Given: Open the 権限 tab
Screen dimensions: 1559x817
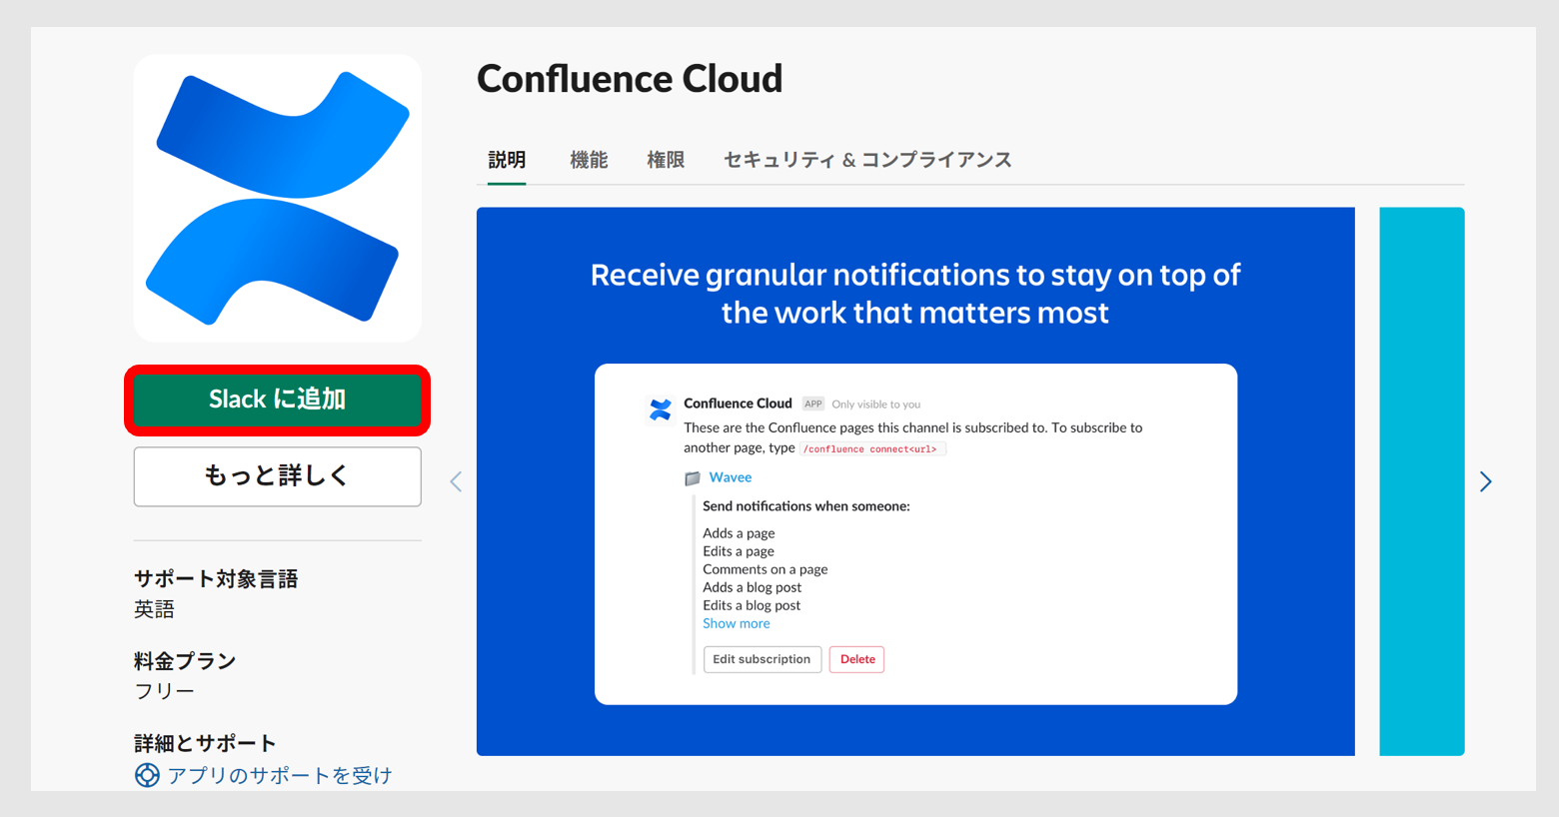Looking at the screenshot, I should coord(665,160).
